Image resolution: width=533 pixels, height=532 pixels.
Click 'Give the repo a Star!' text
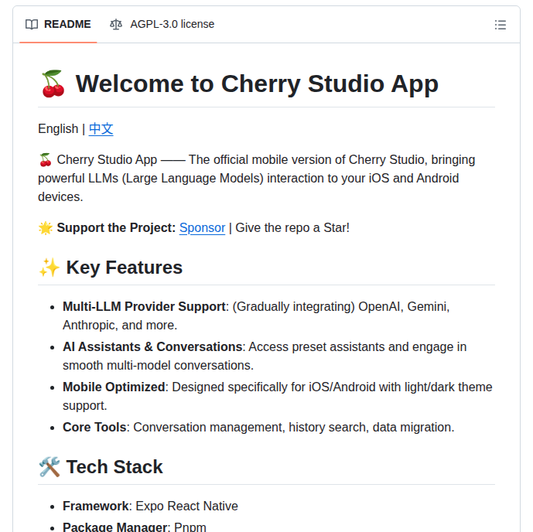(x=292, y=227)
